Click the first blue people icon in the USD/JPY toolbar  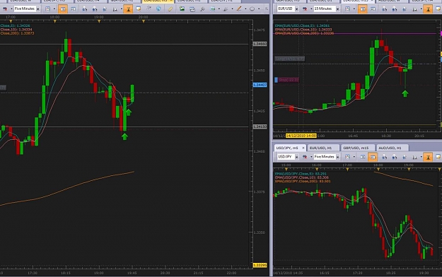tap(385, 157)
